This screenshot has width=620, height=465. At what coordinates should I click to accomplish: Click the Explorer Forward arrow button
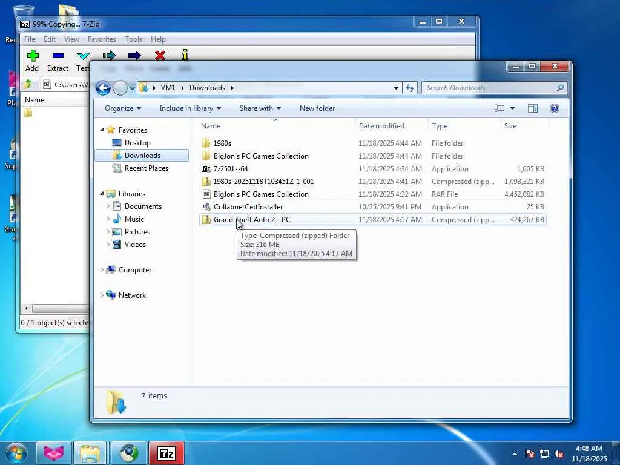120,88
